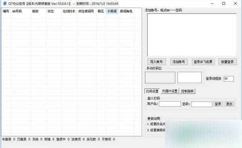
Task: Close the QT协议挂号 window
Action: click(x=236, y=4)
